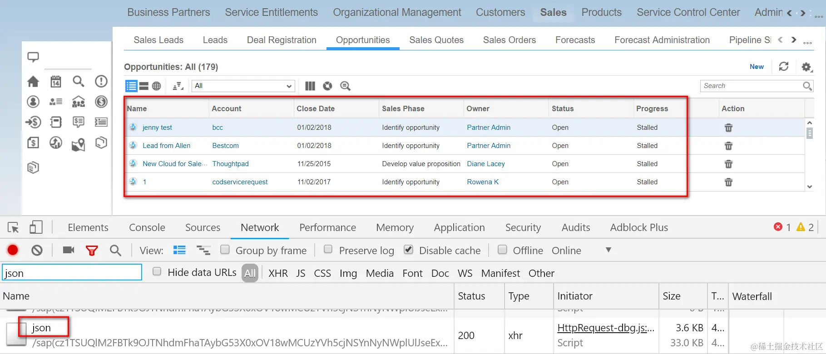The width and height of the screenshot is (826, 354).
Task: Clear the network log
Action: [x=37, y=250]
